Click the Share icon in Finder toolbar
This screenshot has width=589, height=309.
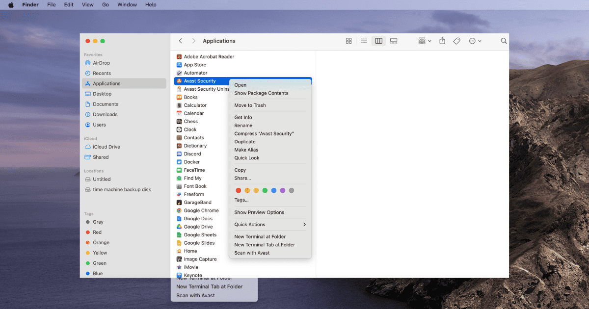pyautogui.click(x=442, y=41)
